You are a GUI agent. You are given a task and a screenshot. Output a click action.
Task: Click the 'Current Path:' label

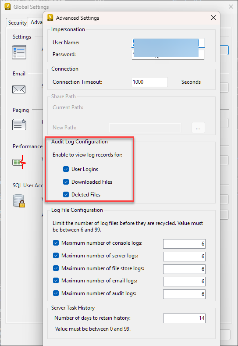click(68, 107)
